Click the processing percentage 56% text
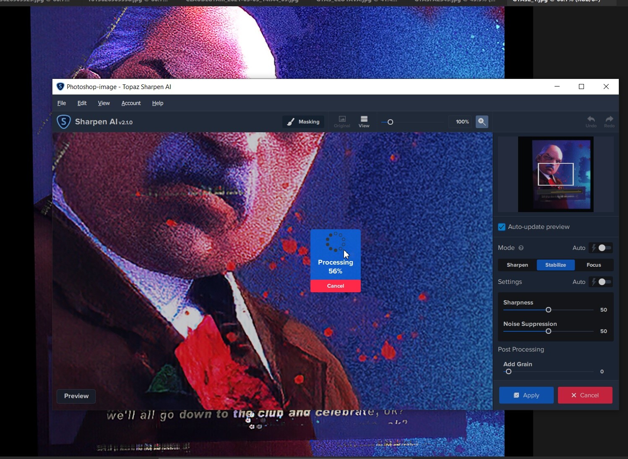Image resolution: width=628 pixels, height=459 pixels. (x=335, y=271)
